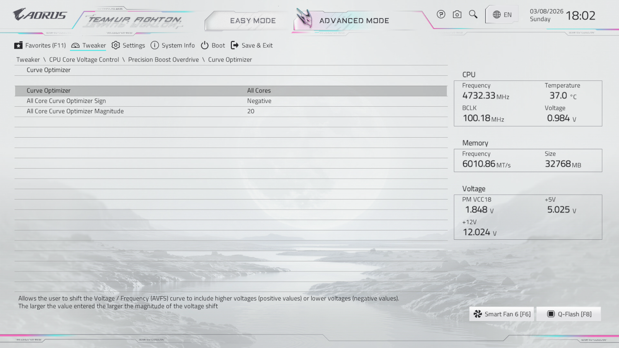The image size is (619, 348).
Task: Click the globe language icon
Action: coord(497,15)
